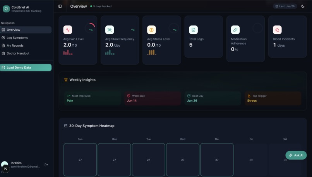This screenshot has height=177, width=312.
Task: Click the Load Demo Data button
Action: click(x=26, y=67)
